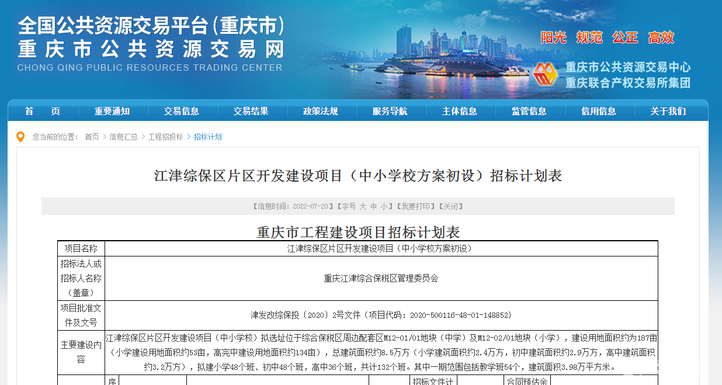Click the 关闭 link in the info bar
This screenshot has height=385, width=722.
[x=450, y=206]
